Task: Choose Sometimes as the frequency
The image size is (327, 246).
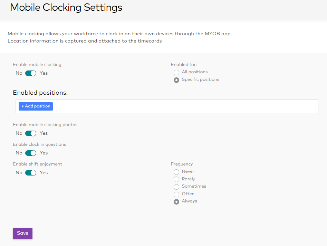Action: [x=176, y=187]
